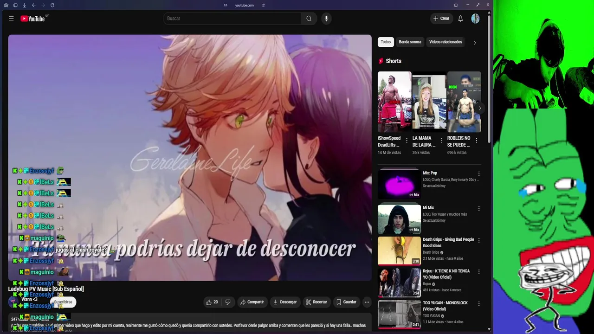Open Death Grips video thumbnail
594x334 pixels.
399,251
